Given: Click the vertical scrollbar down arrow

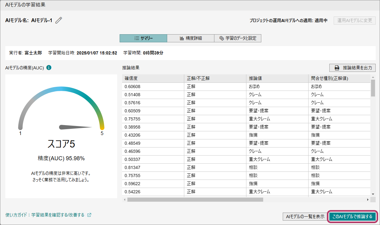Looking at the screenshot, I should coord(373,195).
